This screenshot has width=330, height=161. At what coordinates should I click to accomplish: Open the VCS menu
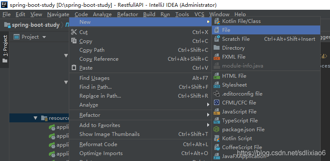[199, 14]
